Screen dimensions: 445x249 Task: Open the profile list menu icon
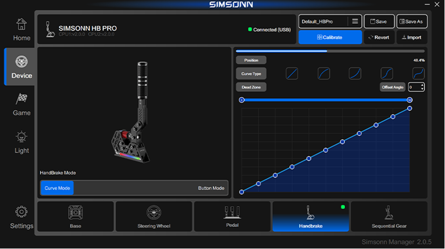(x=355, y=21)
